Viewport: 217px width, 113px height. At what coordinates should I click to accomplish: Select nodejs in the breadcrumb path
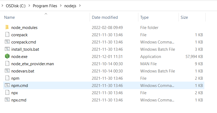click(70, 6)
